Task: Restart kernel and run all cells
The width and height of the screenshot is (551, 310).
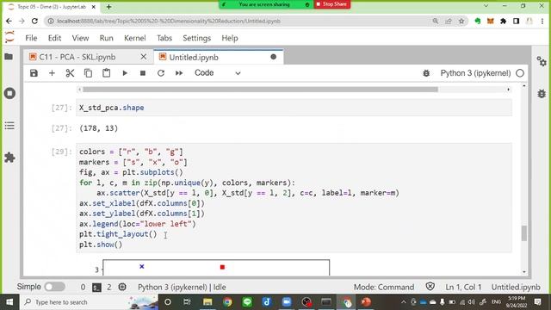Action: (x=179, y=73)
